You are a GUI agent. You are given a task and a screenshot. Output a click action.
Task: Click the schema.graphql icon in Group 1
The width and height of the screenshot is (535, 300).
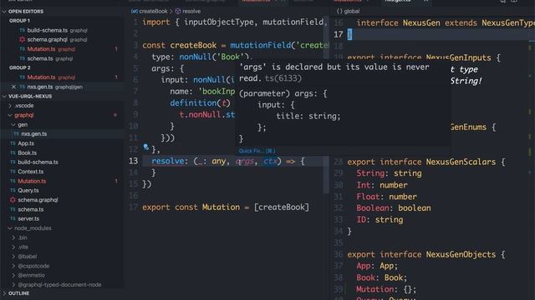pyautogui.click(x=23, y=40)
